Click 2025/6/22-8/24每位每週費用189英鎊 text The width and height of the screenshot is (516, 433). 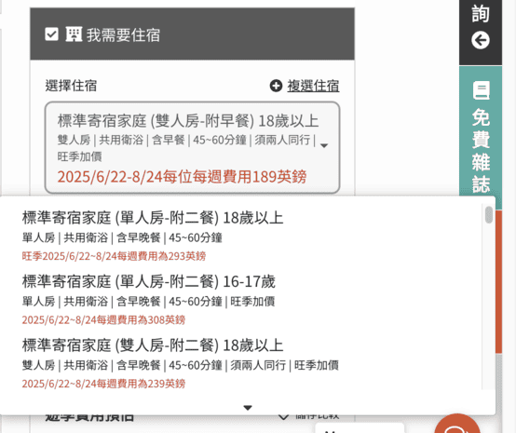182,177
